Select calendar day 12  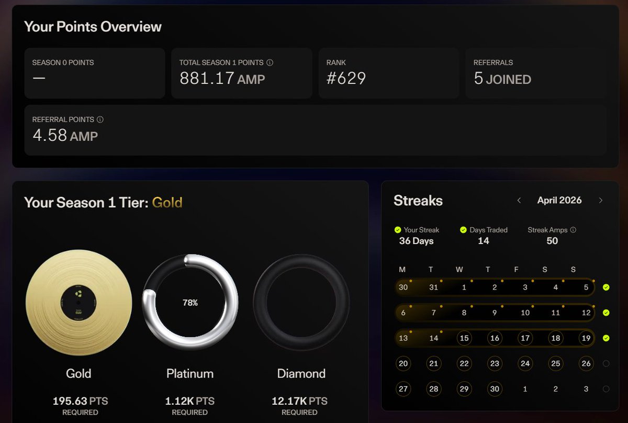[586, 313]
